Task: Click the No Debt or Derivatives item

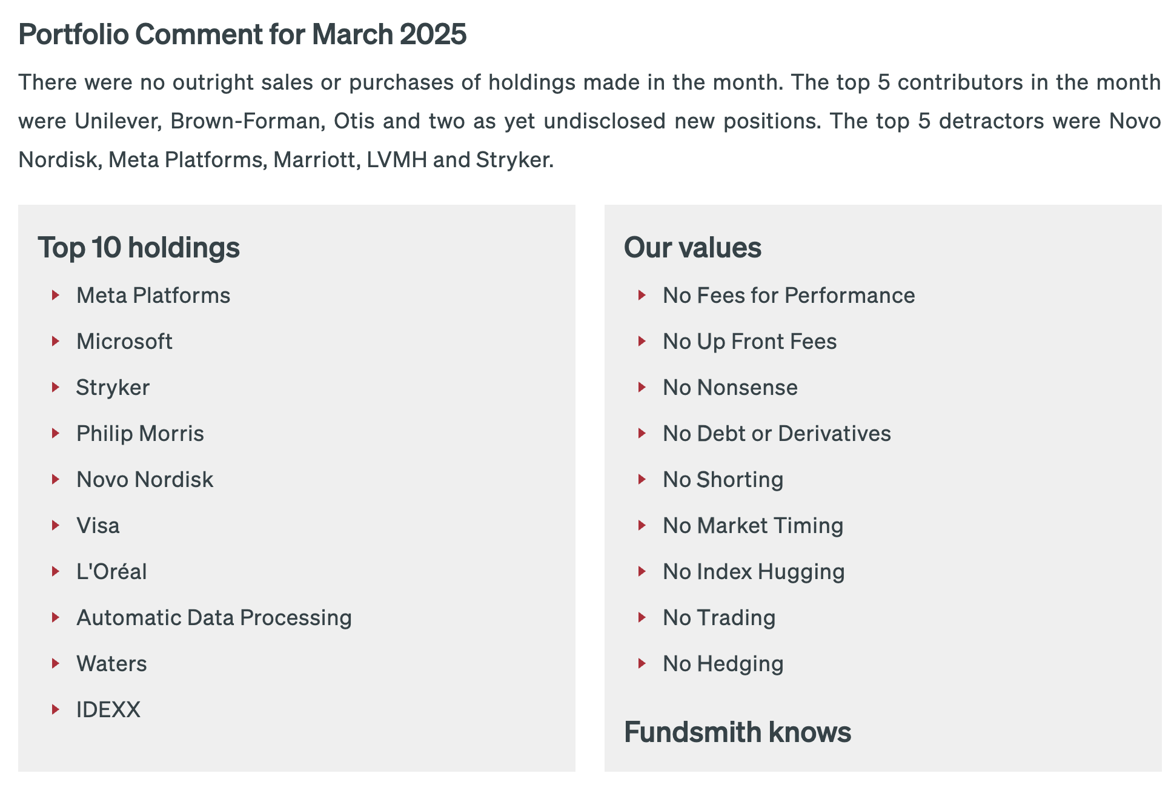Action: coord(777,434)
